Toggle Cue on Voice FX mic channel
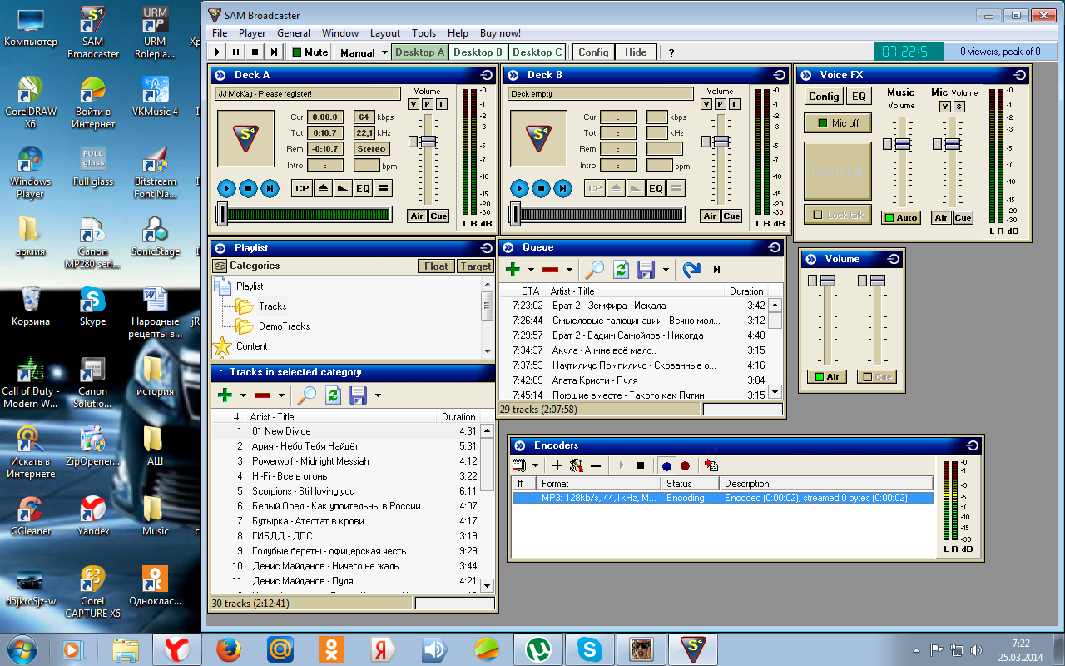The width and height of the screenshot is (1065, 666). [963, 217]
